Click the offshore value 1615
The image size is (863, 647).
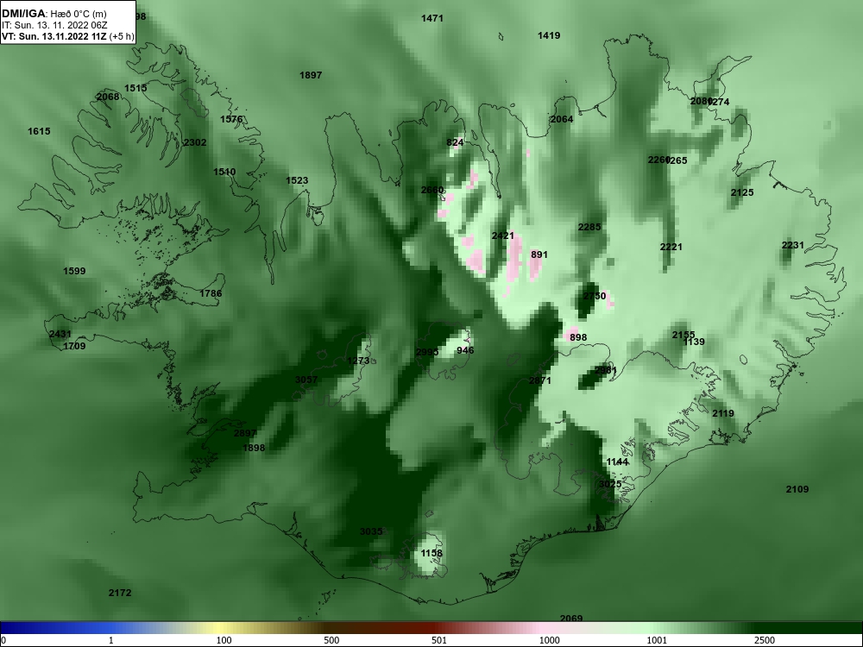pyautogui.click(x=39, y=131)
